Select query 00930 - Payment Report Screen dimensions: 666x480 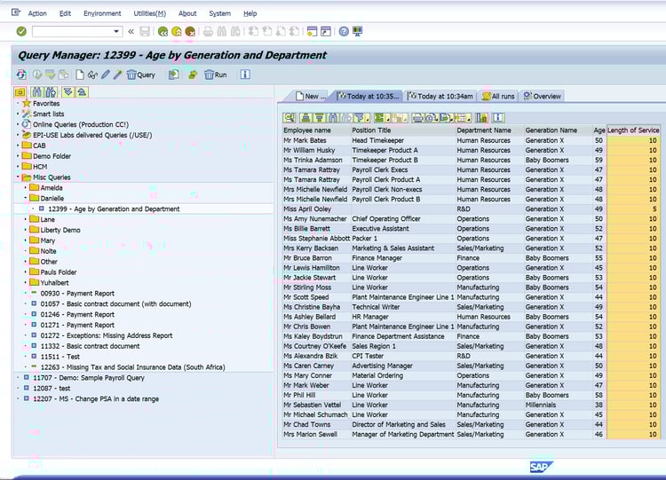[x=77, y=294]
